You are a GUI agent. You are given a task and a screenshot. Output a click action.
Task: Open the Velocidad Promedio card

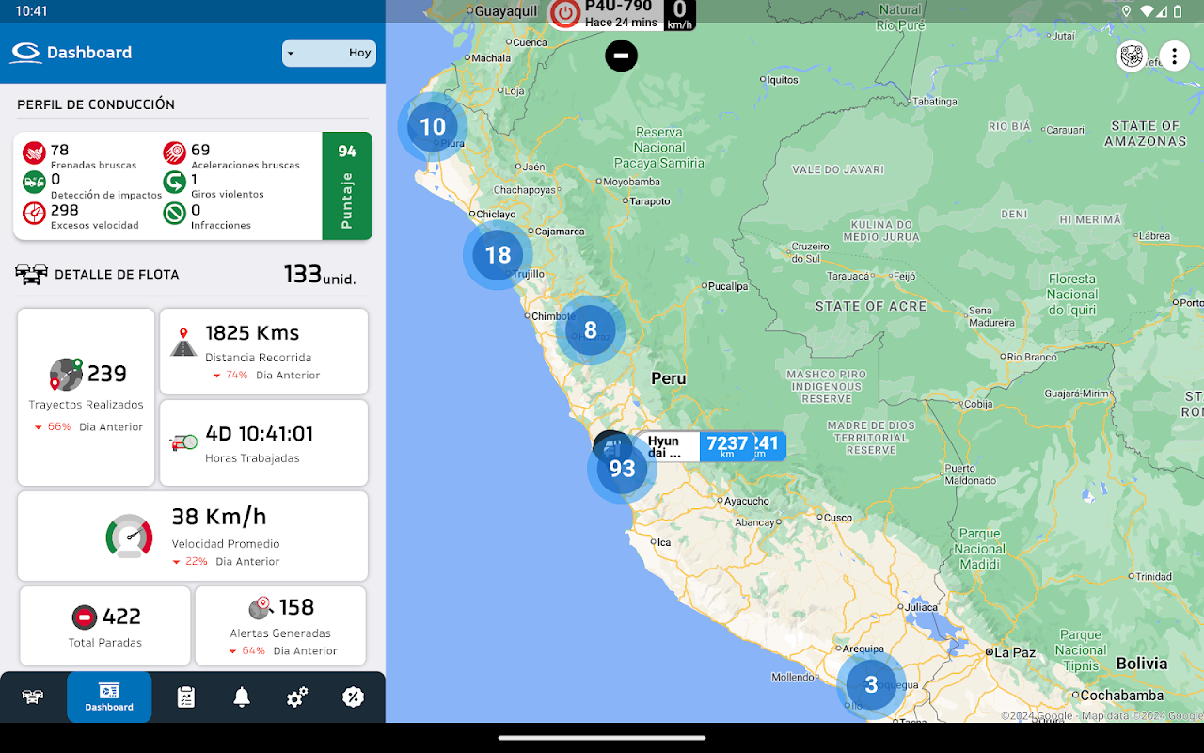[193, 536]
